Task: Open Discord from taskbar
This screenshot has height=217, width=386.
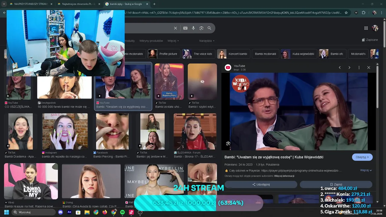Action: pyautogui.click(x=60, y=212)
